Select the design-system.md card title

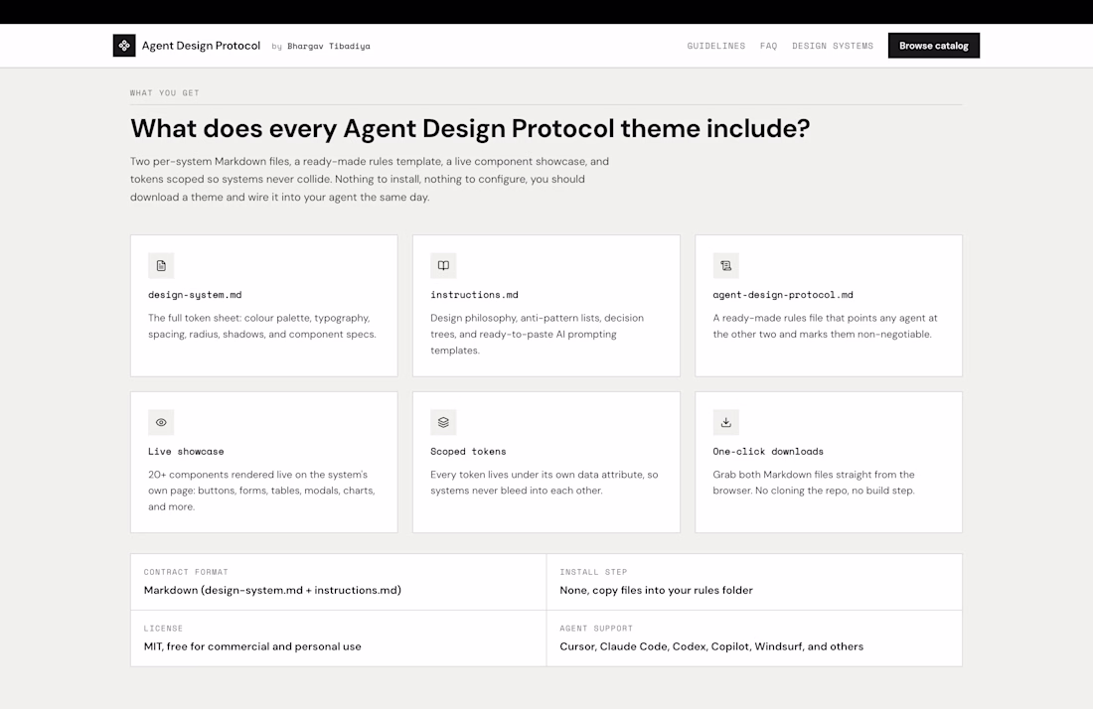tap(195, 295)
